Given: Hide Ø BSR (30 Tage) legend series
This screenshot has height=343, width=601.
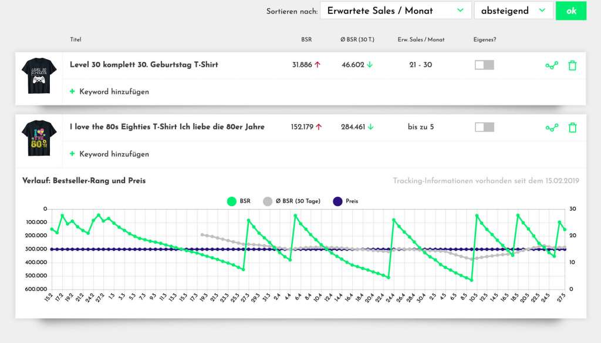Looking at the screenshot, I should pos(292,201).
